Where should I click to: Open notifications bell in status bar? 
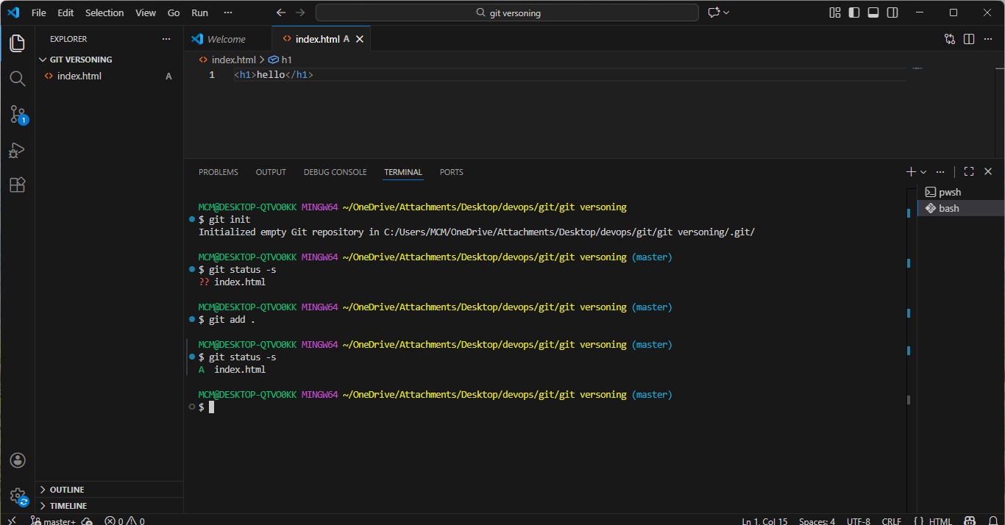point(992,521)
